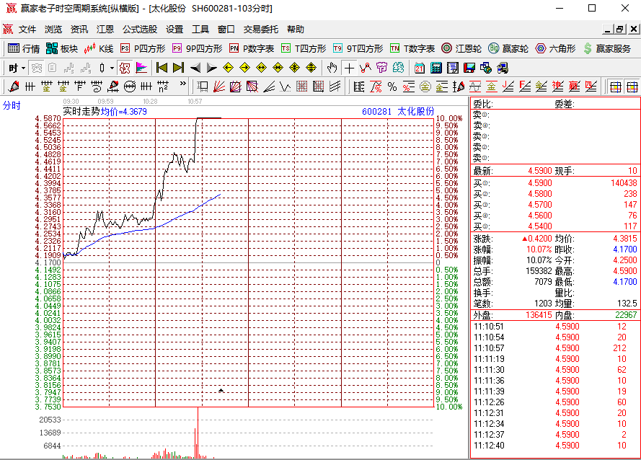
Task: Click the magenta flag distribution icon
Action: (x=141, y=68)
